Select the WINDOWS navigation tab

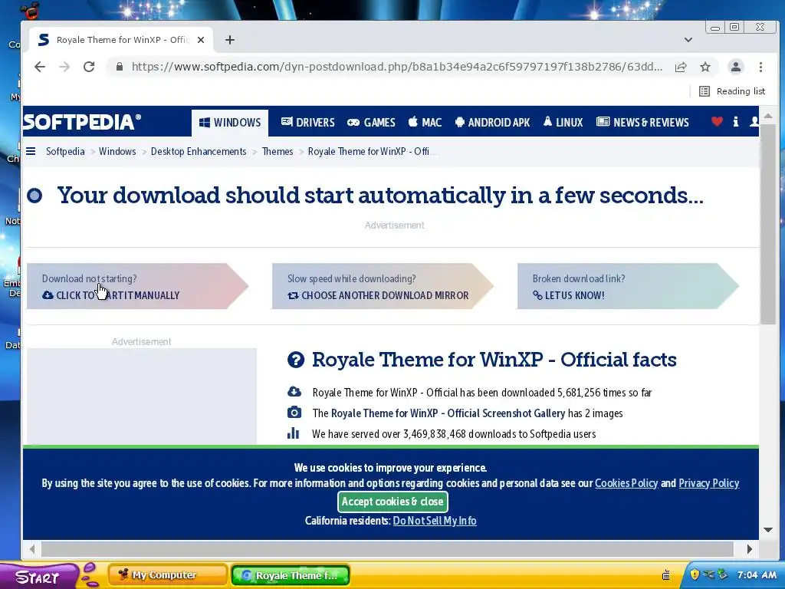tap(230, 123)
